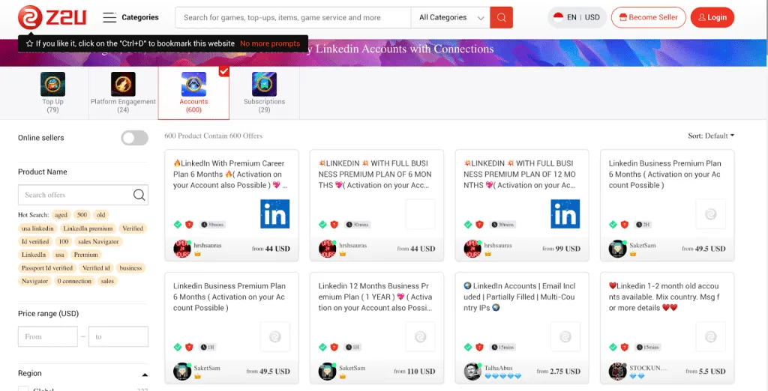The height and width of the screenshot is (391, 768).
Task: Click placeholder image on Multi-Country IPs card
Action: [x=565, y=336]
